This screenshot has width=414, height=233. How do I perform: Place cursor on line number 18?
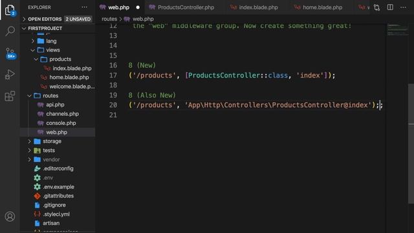(113, 85)
